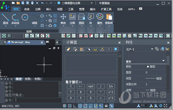
Task: Toggle grid display in status bar
Action: point(70,106)
